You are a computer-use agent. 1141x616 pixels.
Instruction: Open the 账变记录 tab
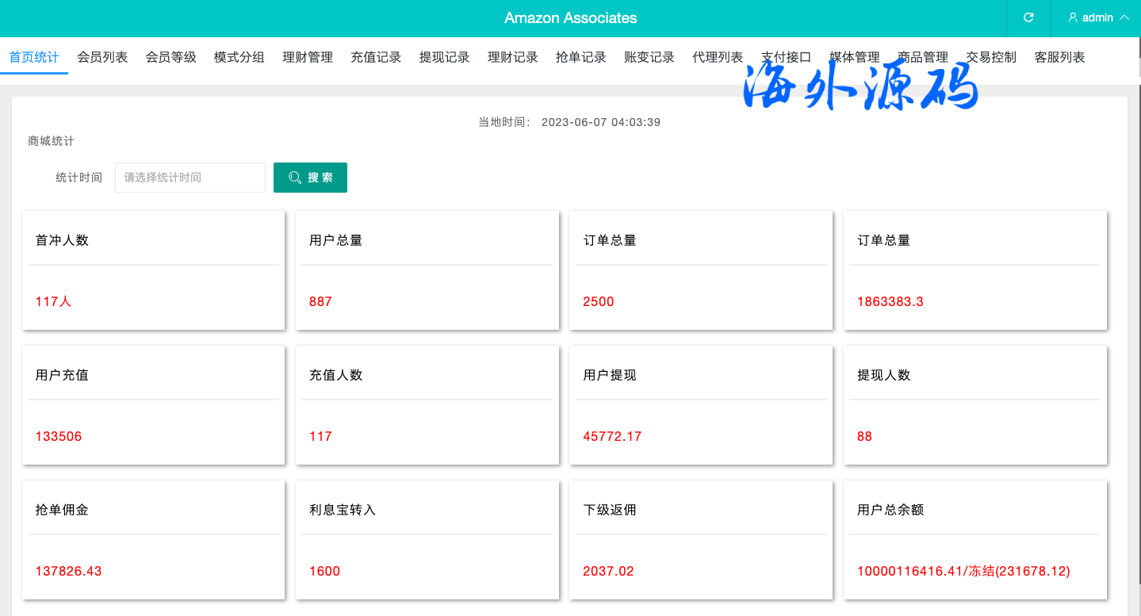click(x=649, y=57)
